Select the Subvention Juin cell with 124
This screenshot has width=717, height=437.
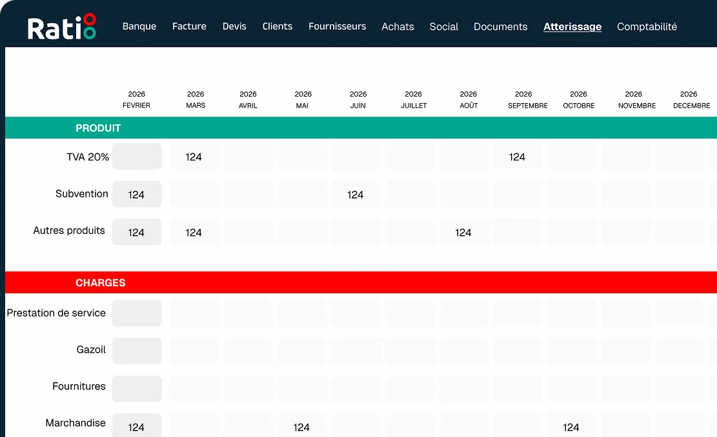356,194
